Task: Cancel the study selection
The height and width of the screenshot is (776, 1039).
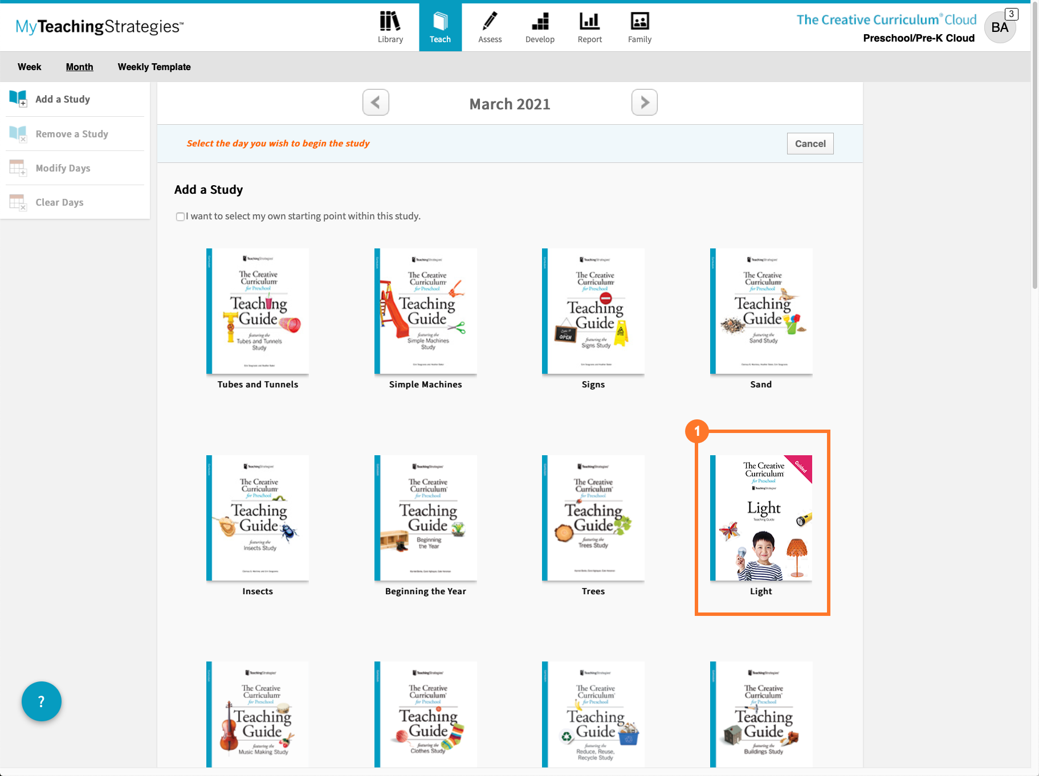Action: click(810, 144)
